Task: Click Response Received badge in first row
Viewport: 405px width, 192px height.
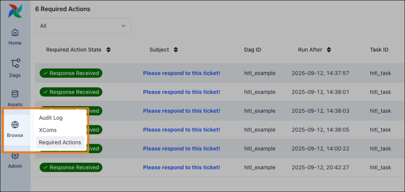Action: (71, 73)
